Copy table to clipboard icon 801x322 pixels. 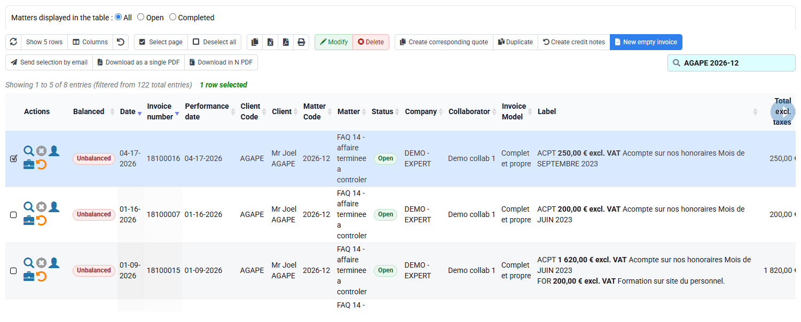tap(255, 42)
